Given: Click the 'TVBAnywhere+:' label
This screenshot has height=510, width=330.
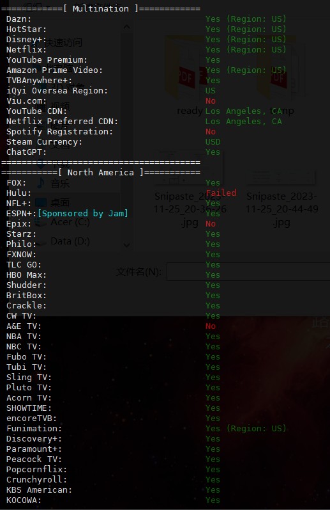Looking at the screenshot, I should [40, 81].
